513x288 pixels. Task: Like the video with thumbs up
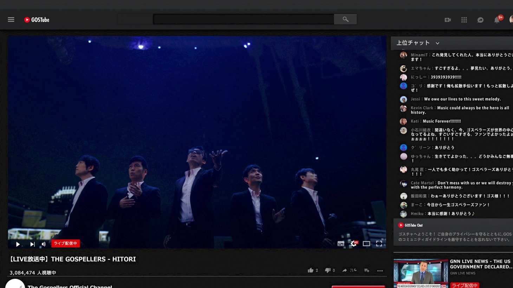tap(310, 270)
